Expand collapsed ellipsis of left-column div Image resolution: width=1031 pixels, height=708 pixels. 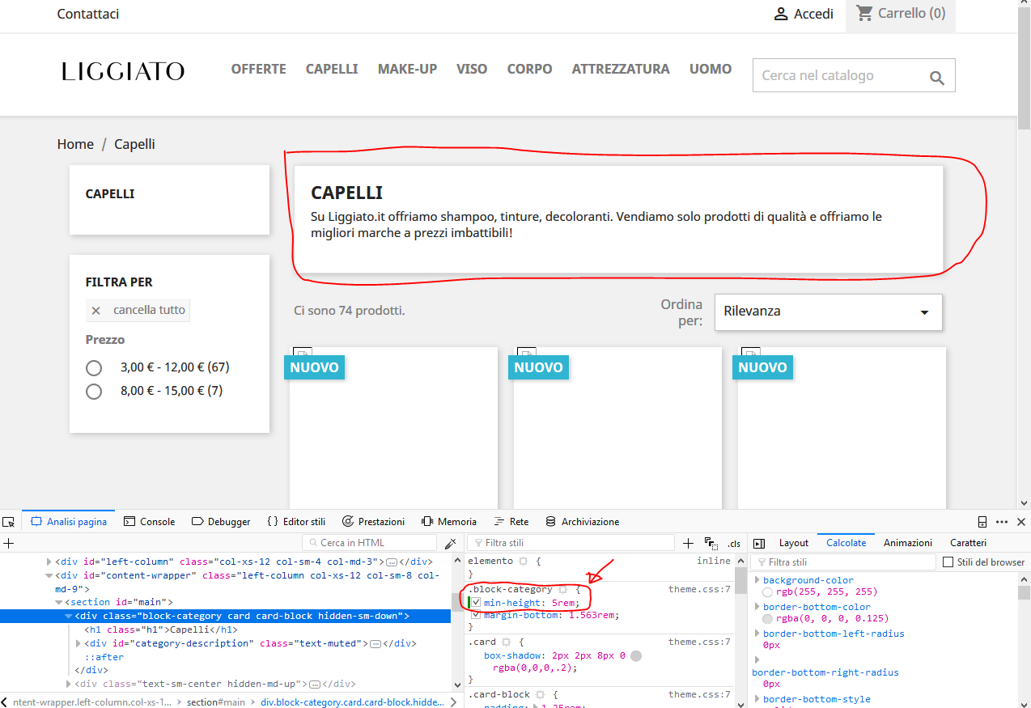pyautogui.click(x=392, y=562)
